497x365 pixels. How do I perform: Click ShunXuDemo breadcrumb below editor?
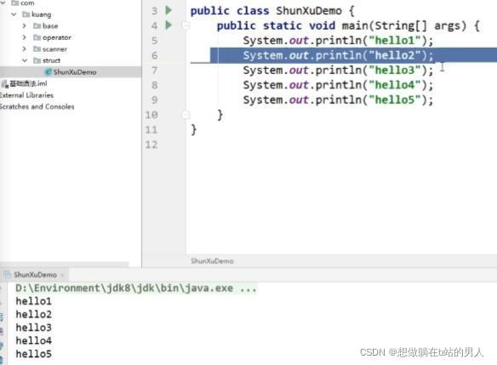pos(212,261)
